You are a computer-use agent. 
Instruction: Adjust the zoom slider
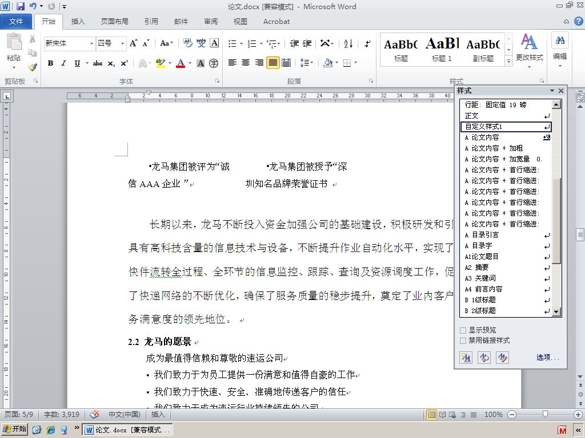tap(545, 414)
